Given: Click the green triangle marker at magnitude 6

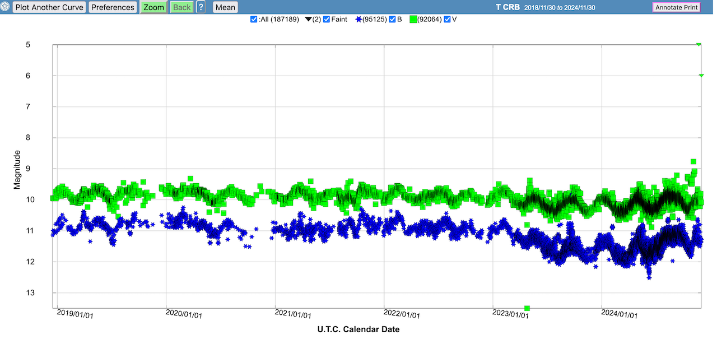Looking at the screenshot, I should pos(701,75).
